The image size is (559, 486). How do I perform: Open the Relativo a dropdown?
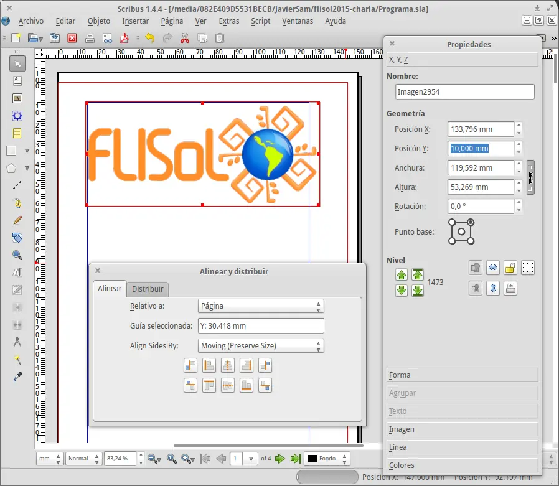tap(261, 306)
